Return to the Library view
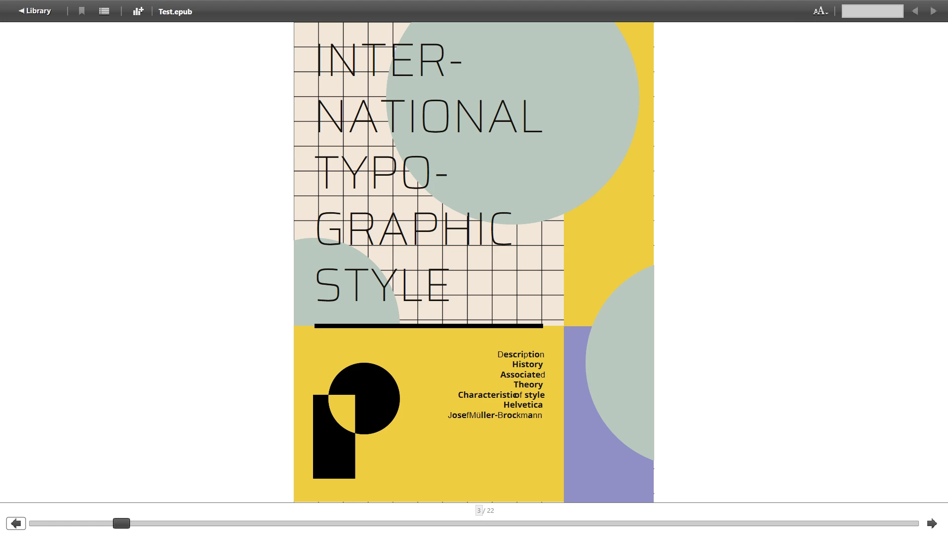 point(35,11)
